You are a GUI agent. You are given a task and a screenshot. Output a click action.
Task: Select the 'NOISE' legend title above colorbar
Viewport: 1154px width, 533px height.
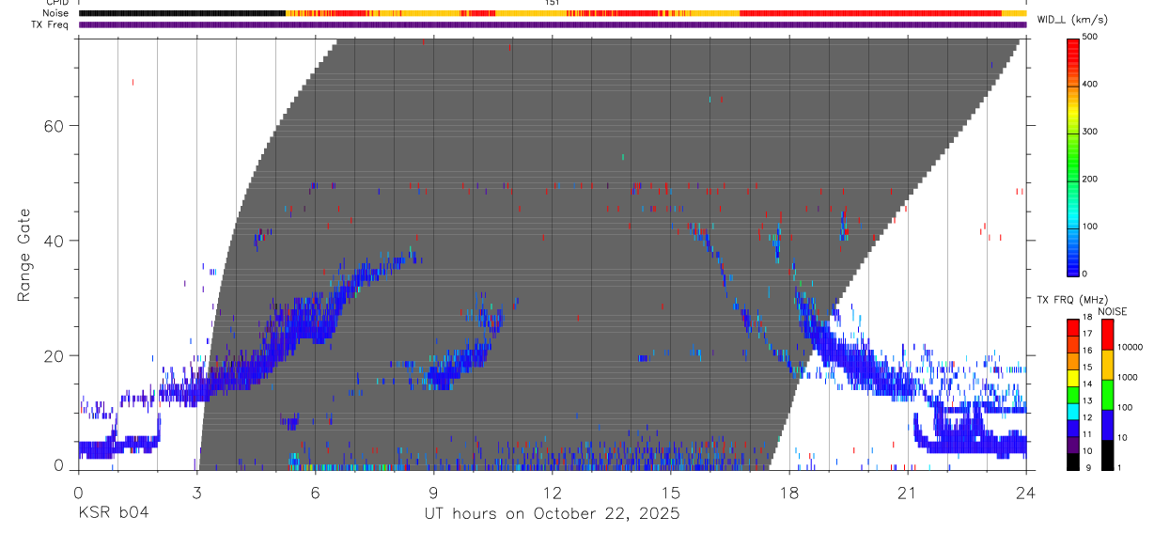[1112, 312]
